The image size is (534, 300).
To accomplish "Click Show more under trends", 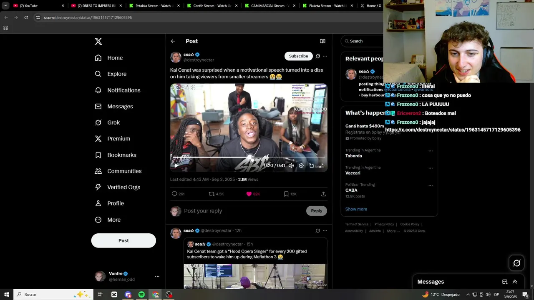I will [x=356, y=209].
